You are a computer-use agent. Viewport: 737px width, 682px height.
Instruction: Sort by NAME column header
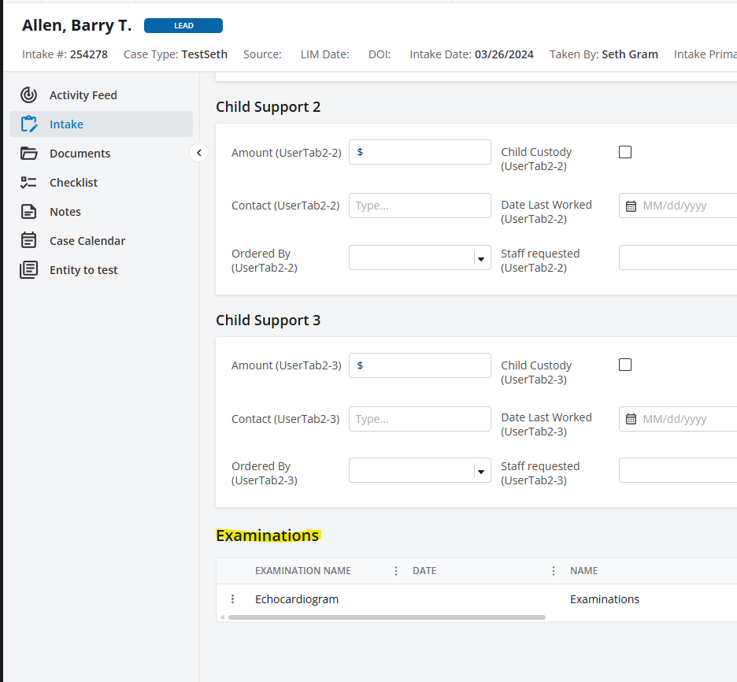583,571
